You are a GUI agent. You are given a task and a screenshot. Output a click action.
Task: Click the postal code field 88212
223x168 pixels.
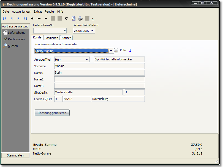[77, 99]
